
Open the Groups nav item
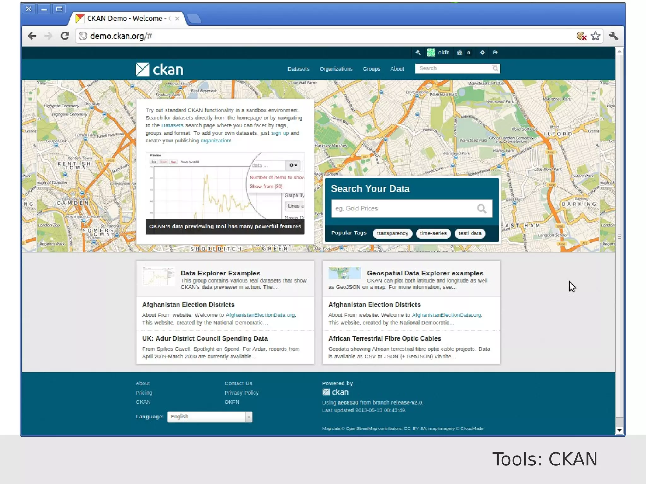point(371,69)
